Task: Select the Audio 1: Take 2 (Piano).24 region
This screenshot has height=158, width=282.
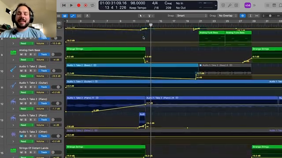Action: pos(211,104)
